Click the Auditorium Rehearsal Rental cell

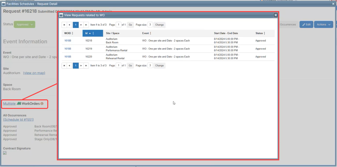[115, 57]
